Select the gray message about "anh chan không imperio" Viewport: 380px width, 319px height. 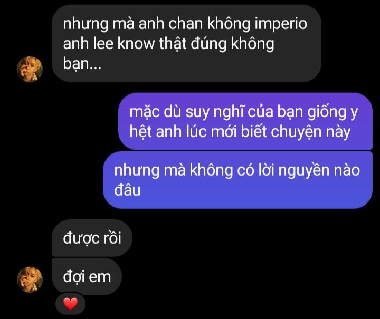click(187, 44)
